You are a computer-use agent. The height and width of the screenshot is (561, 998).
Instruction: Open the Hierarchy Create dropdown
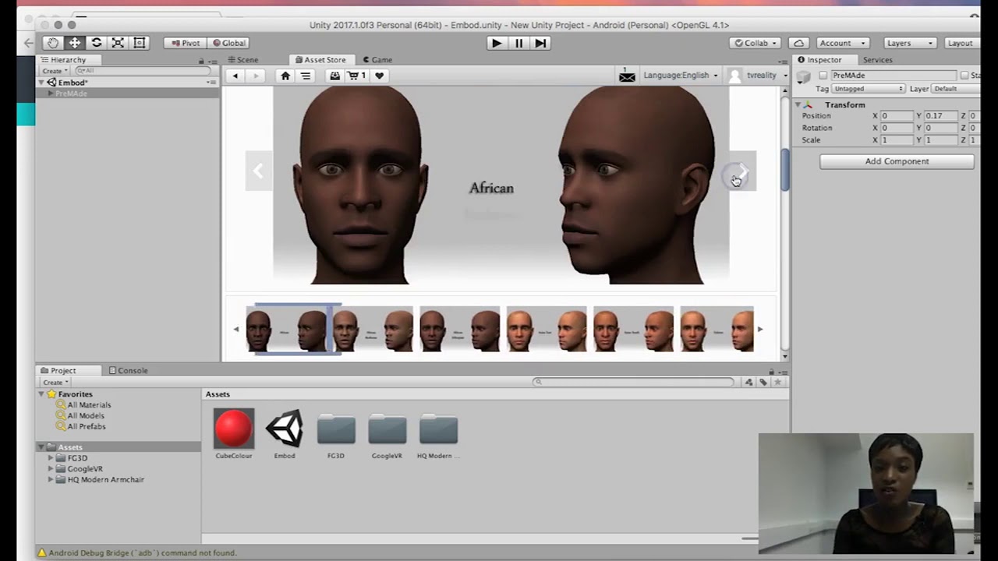55,70
